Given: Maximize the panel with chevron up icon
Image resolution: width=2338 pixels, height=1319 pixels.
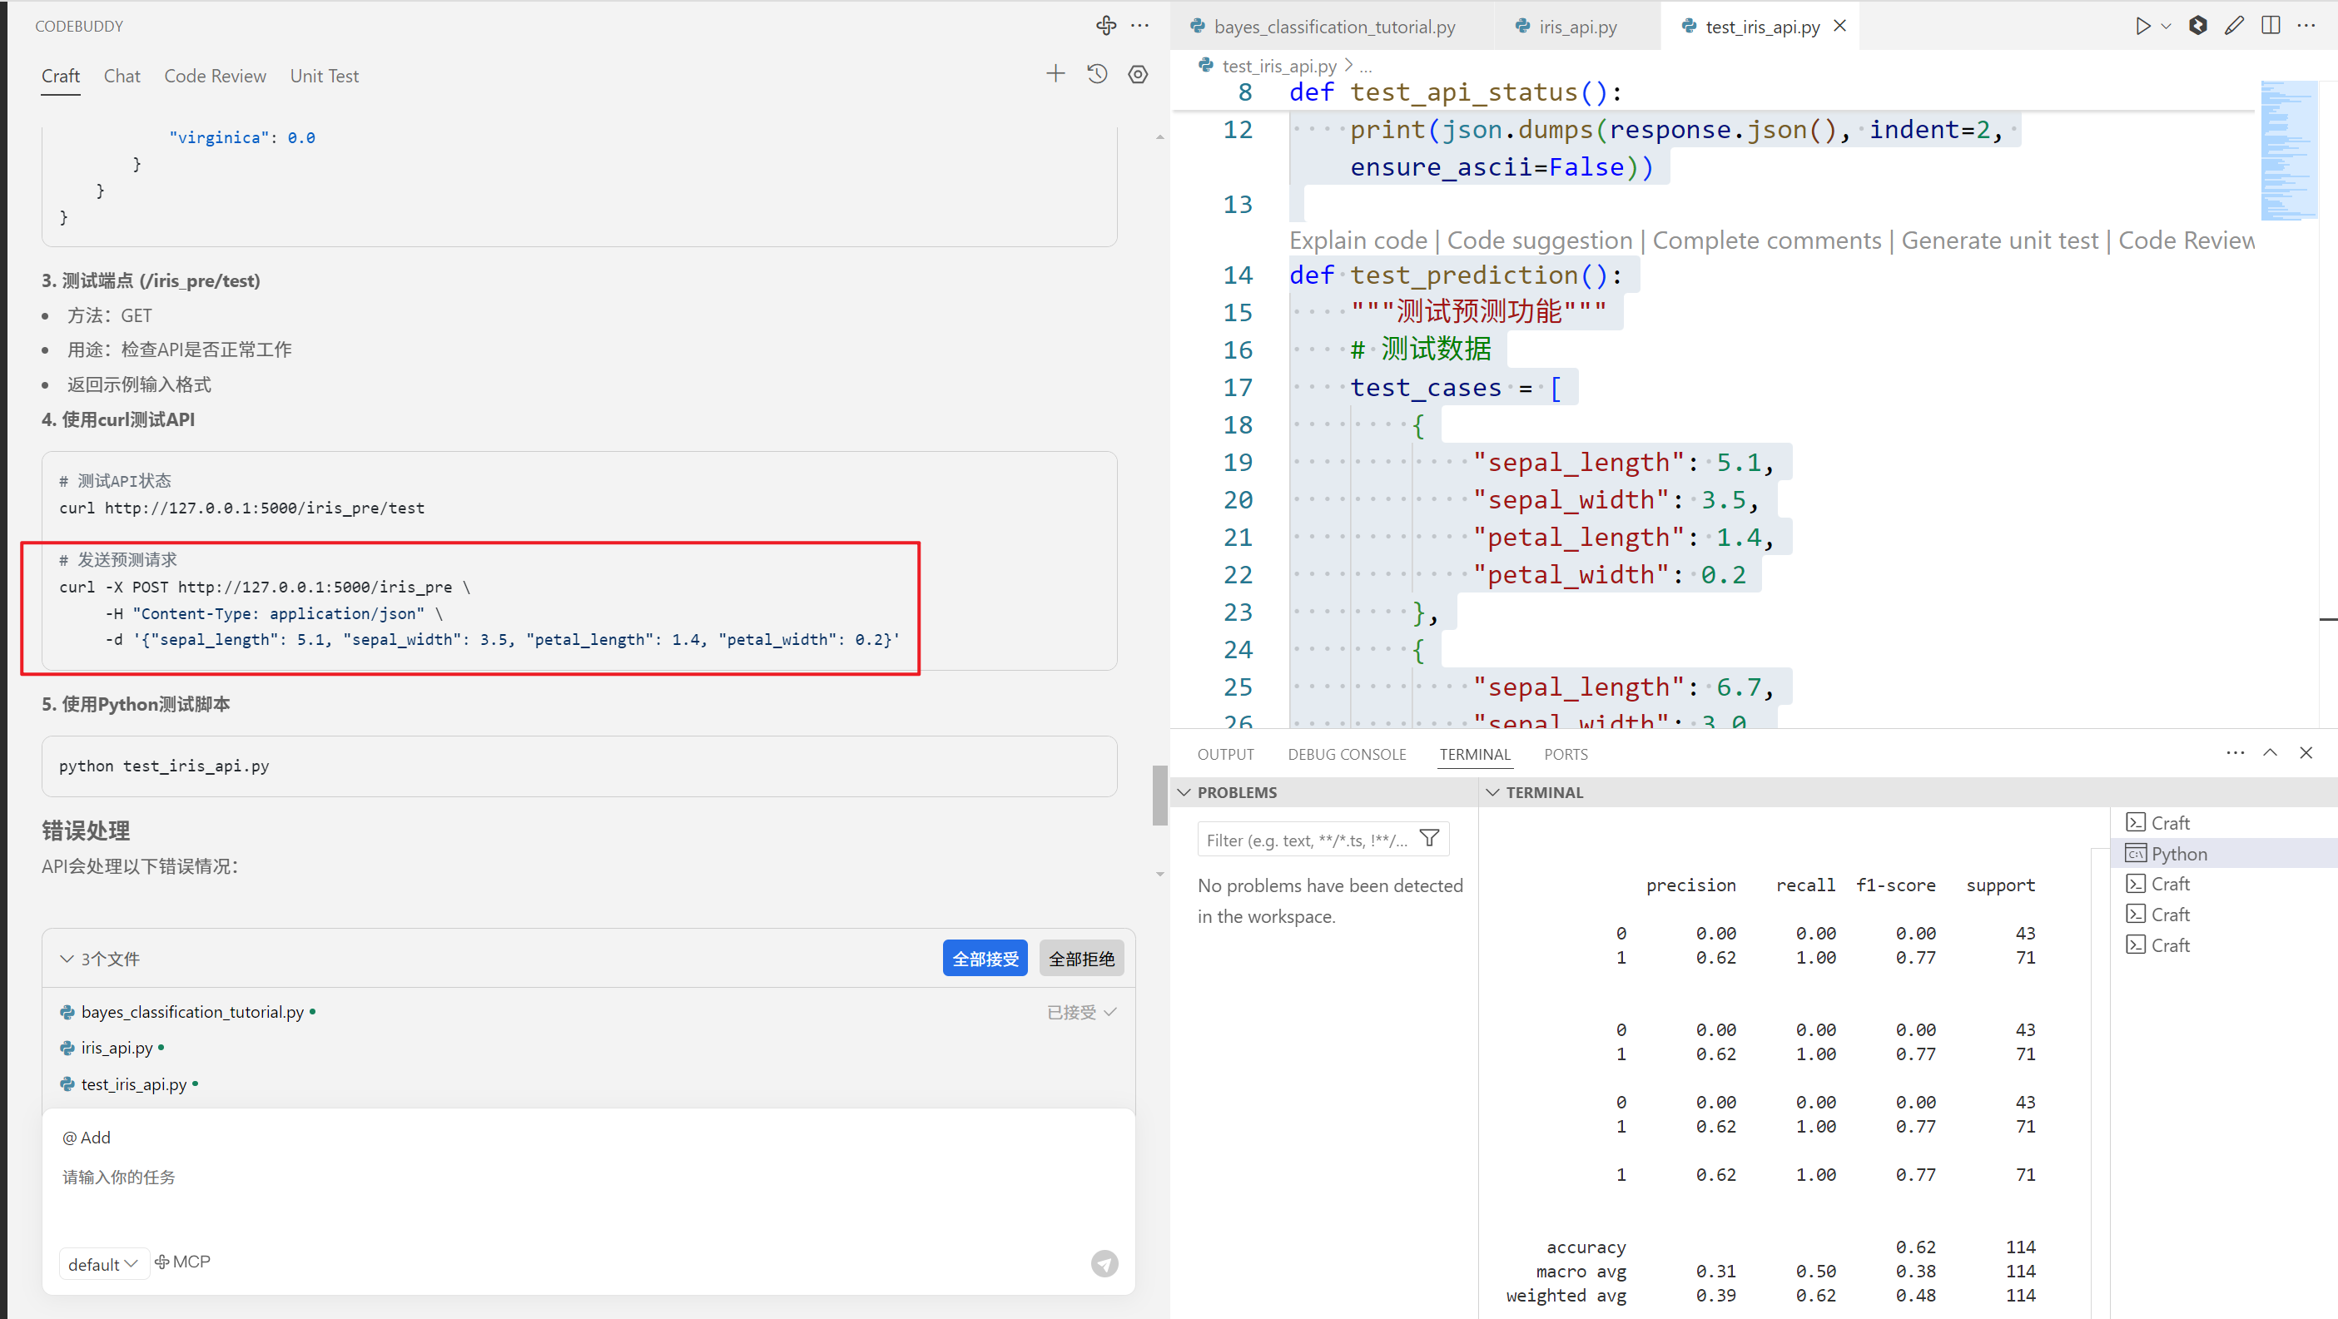Looking at the screenshot, I should click(x=2270, y=753).
